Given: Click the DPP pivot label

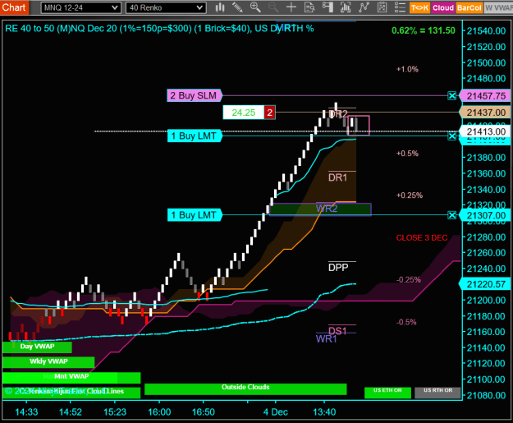Looking at the screenshot, I should (338, 268).
